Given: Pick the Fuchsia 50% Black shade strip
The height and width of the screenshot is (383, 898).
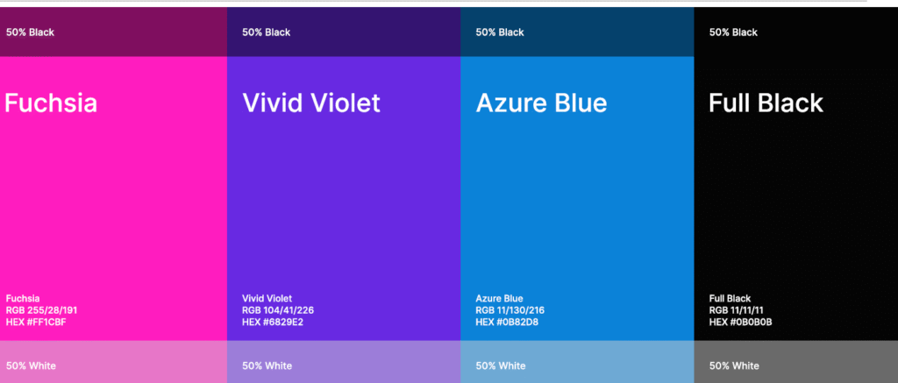Looking at the screenshot, I should tap(113, 32).
